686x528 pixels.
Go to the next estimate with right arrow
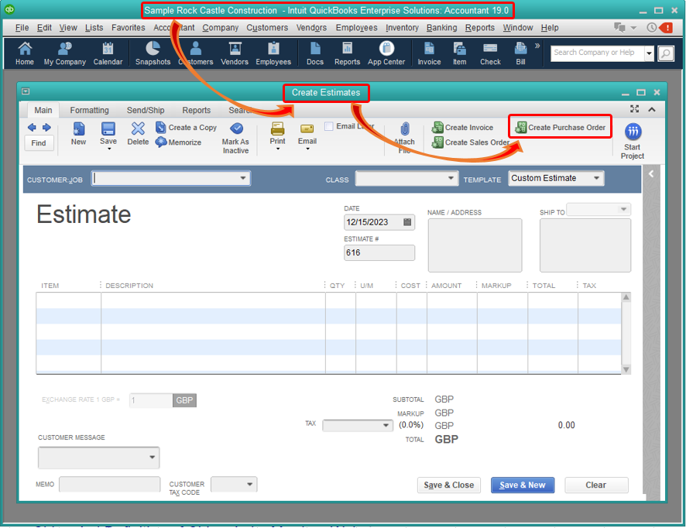coord(46,127)
